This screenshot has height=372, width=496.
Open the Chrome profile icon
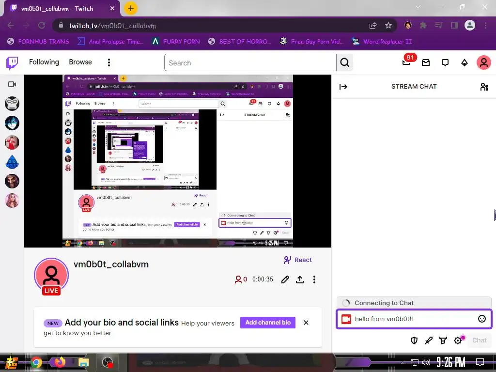point(470,25)
